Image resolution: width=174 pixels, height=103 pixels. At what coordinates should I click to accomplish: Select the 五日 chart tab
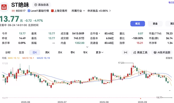pyautogui.click(x=21, y=52)
